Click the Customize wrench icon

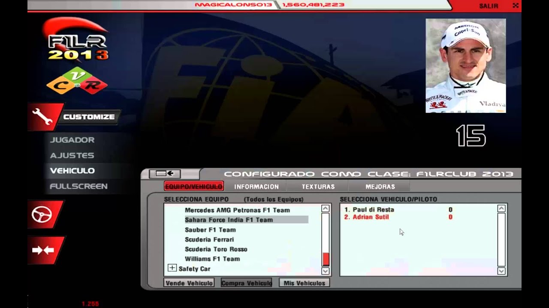(43, 117)
